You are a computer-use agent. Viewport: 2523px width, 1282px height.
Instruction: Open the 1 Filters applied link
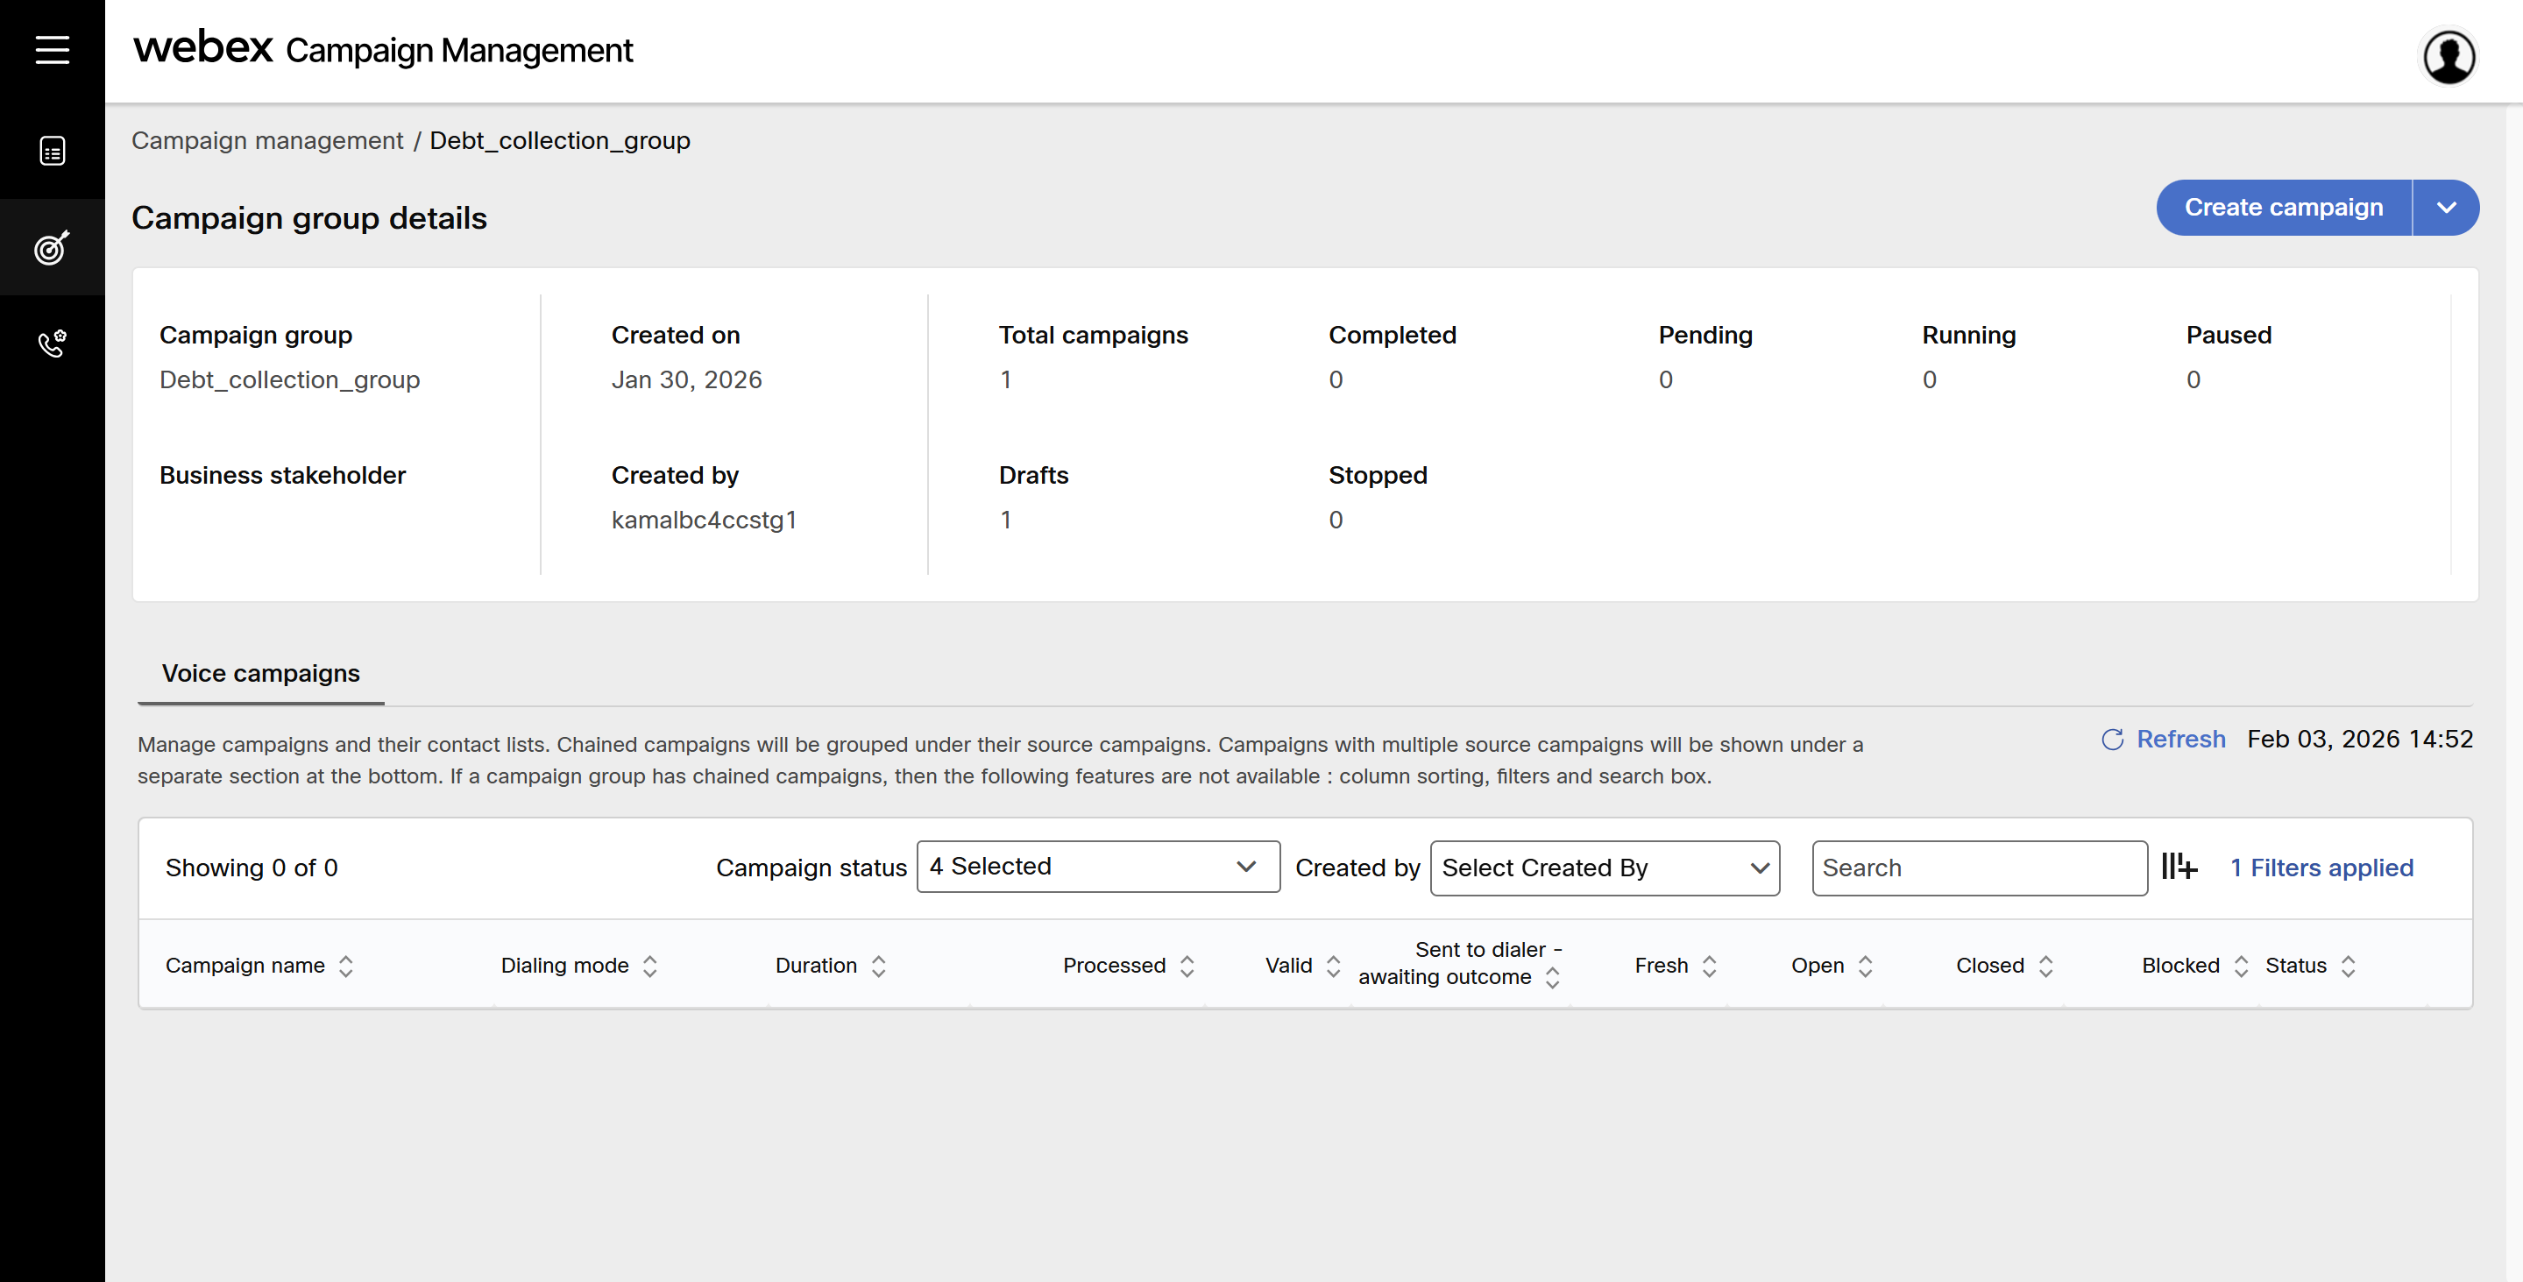coord(2321,868)
